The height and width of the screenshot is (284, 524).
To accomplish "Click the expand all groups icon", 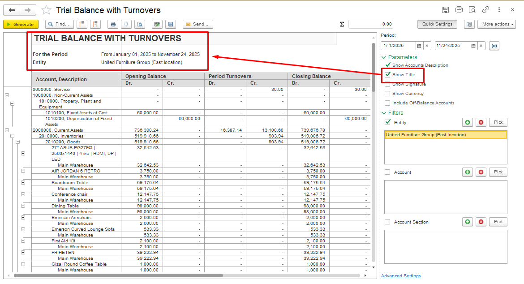I will pos(95,24).
